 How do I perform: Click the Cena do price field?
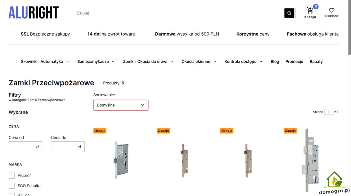(68, 147)
